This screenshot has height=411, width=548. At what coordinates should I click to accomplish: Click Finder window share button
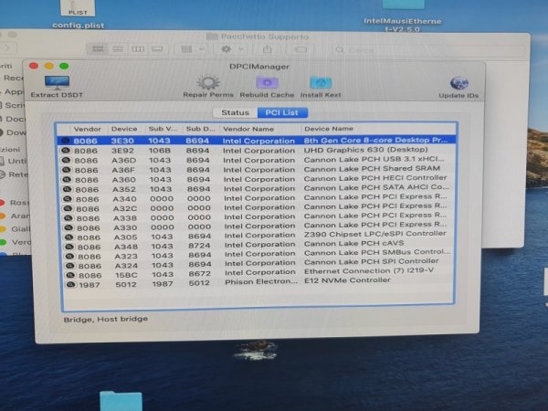tap(268, 49)
